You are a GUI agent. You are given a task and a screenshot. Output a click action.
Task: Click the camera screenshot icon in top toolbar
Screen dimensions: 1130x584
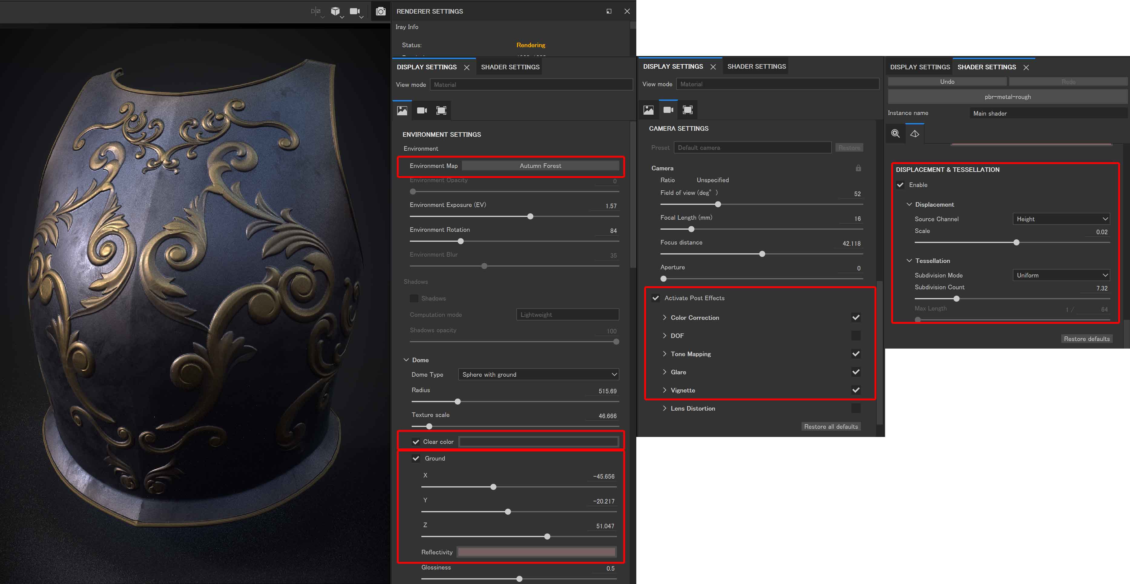[380, 11]
